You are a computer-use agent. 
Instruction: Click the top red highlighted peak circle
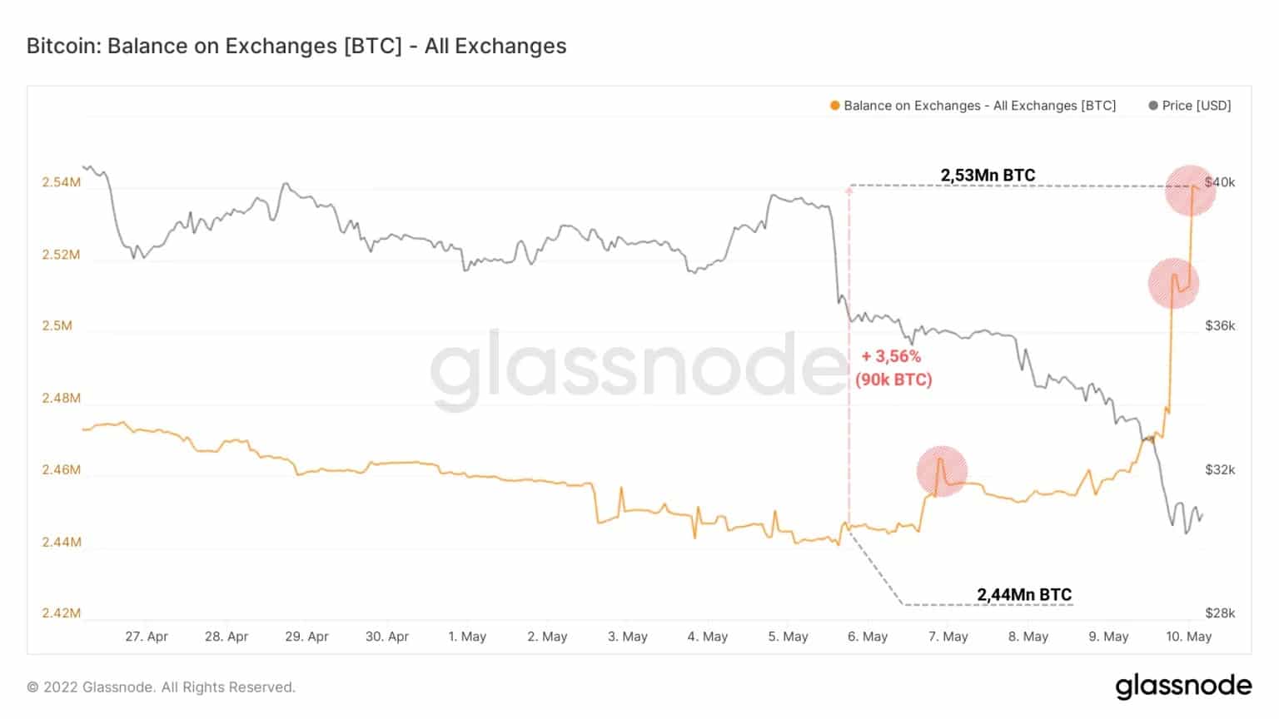(1190, 190)
